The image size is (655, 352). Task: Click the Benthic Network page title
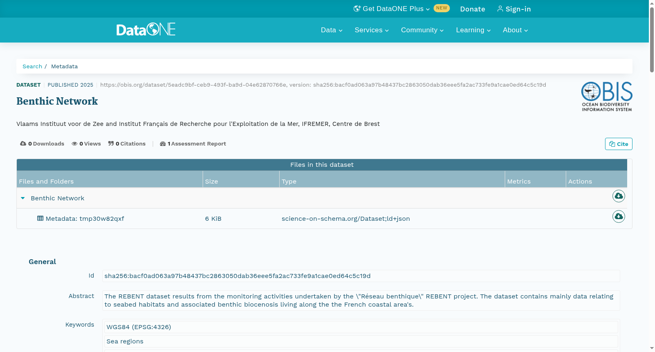pyautogui.click(x=57, y=101)
